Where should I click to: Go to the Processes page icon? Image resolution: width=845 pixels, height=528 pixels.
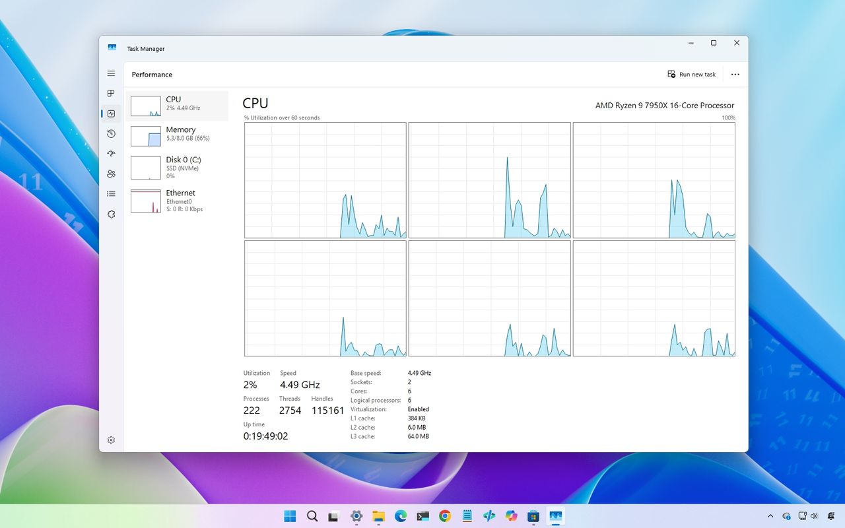[111, 93]
